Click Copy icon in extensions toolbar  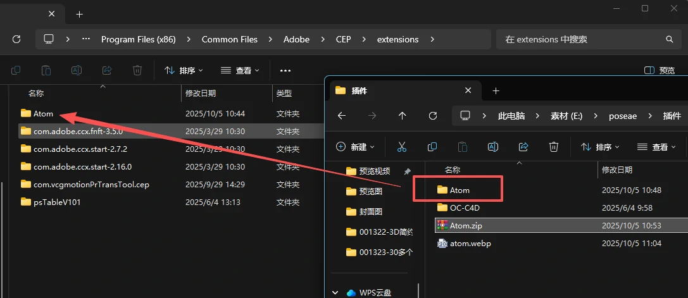[x=16, y=70]
